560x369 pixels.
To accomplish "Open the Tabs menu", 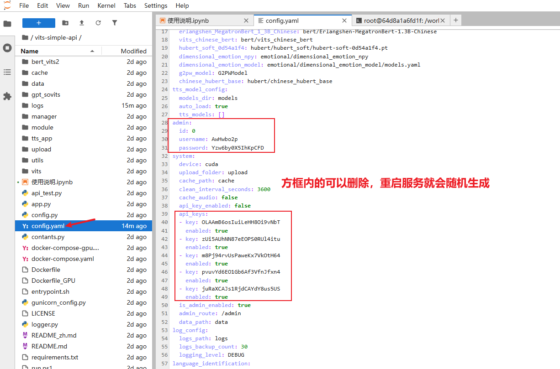I will [x=130, y=5].
